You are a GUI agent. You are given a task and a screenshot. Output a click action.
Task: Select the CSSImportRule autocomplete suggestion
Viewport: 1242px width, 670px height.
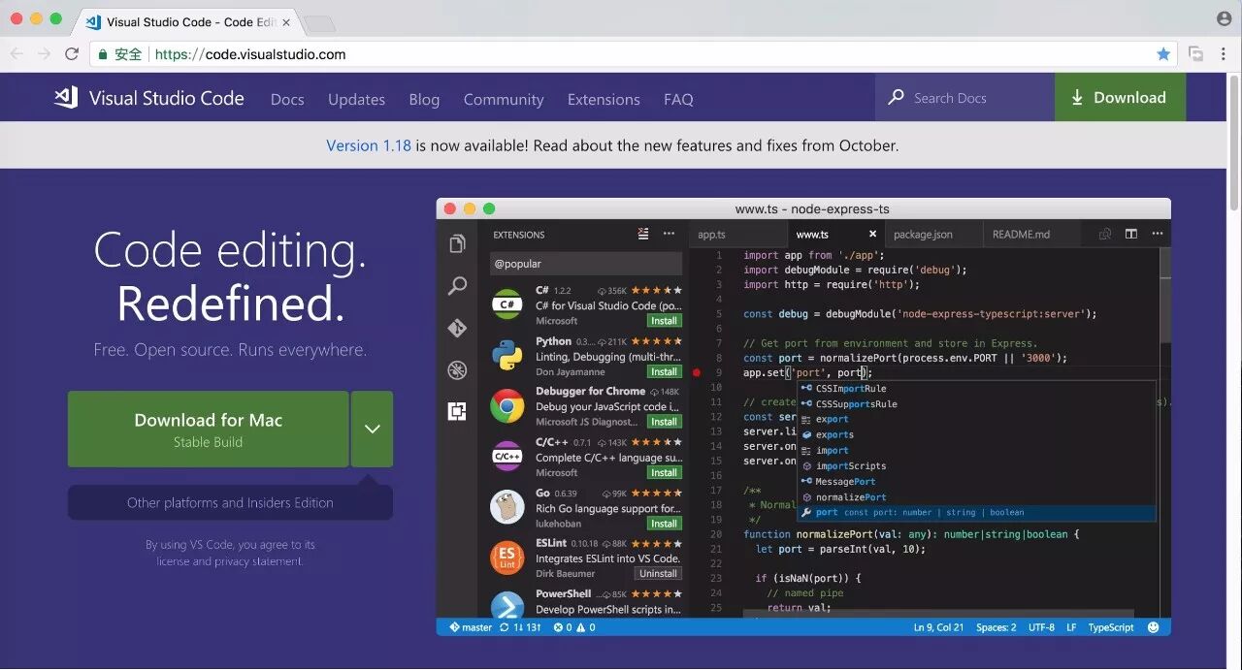pyautogui.click(x=976, y=389)
